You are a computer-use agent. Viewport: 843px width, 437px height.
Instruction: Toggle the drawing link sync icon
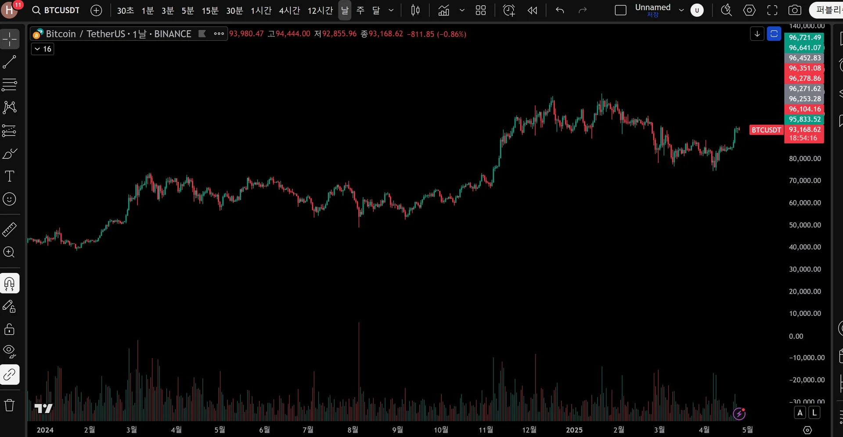pos(10,375)
